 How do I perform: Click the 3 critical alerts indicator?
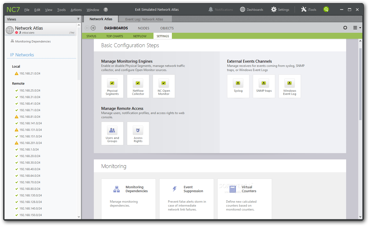pos(25,33)
